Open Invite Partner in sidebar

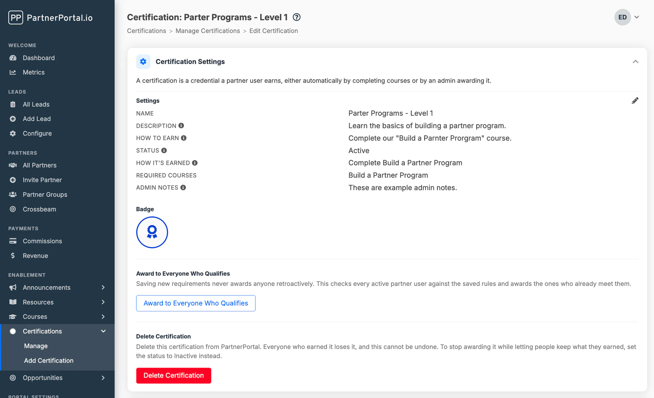point(42,180)
